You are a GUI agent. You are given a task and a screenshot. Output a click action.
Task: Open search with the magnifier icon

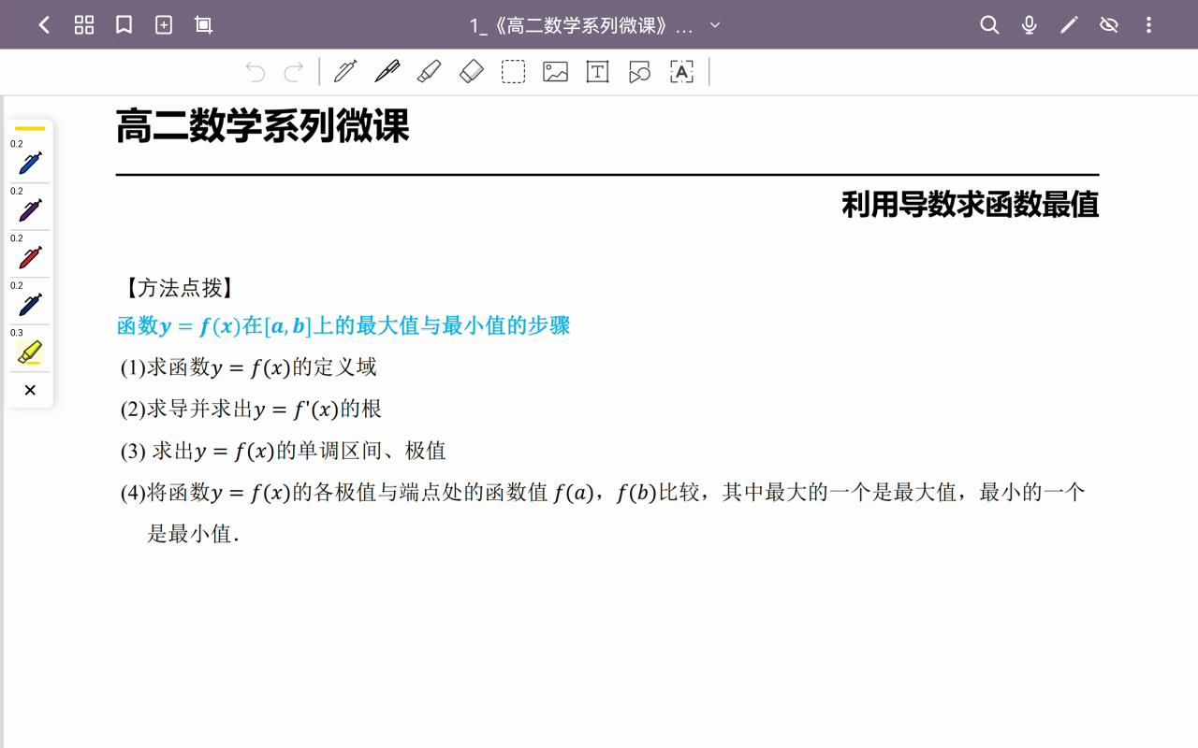989,25
